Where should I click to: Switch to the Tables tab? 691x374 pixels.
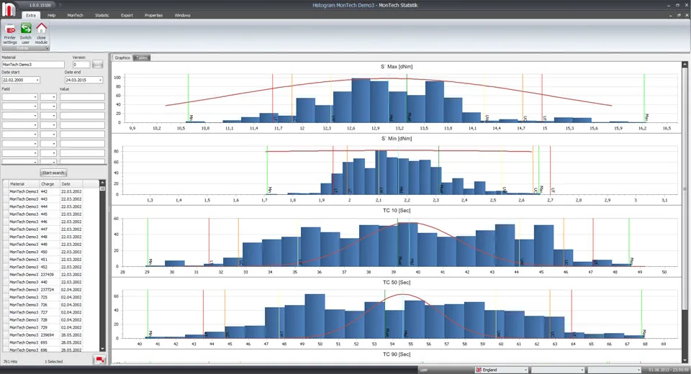[x=142, y=58]
